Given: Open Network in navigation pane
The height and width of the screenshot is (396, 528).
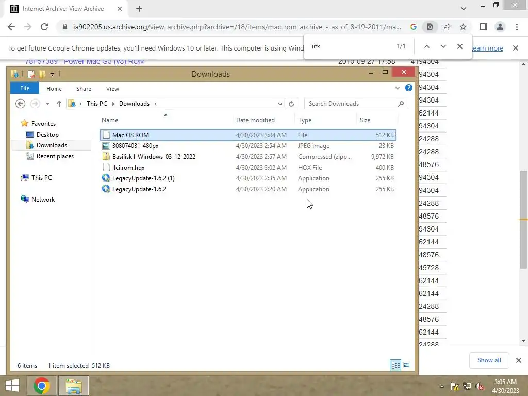Looking at the screenshot, I should point(43,200).
